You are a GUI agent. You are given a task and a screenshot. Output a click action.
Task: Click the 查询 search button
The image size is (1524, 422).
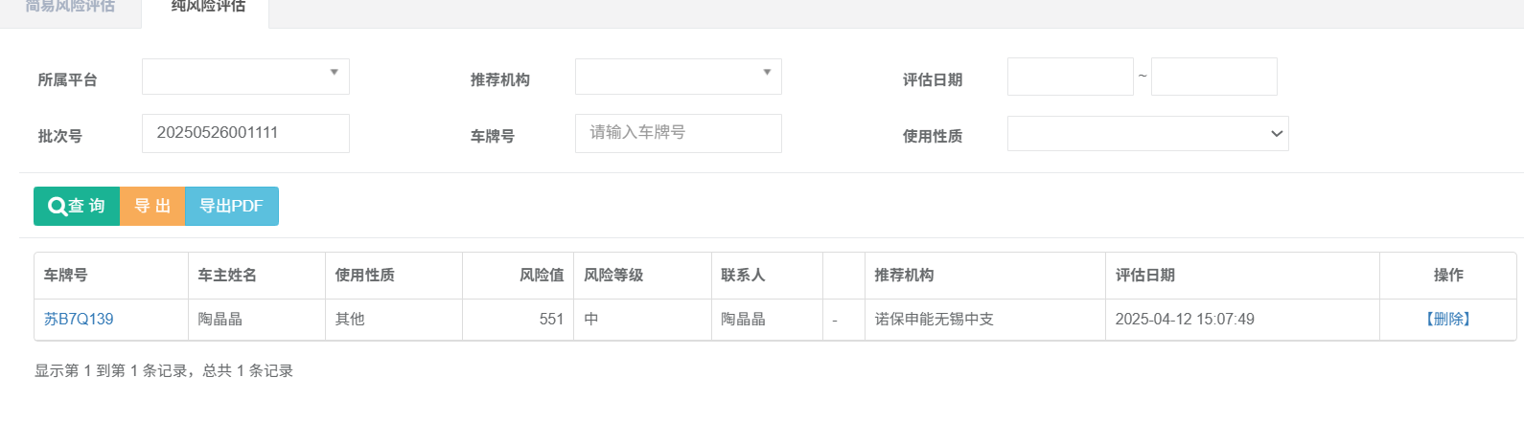coord(77,206)
